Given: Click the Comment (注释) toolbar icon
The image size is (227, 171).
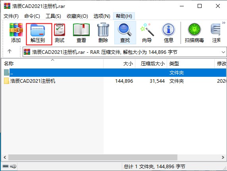Looking at the screenshot, I should [216, 33].
